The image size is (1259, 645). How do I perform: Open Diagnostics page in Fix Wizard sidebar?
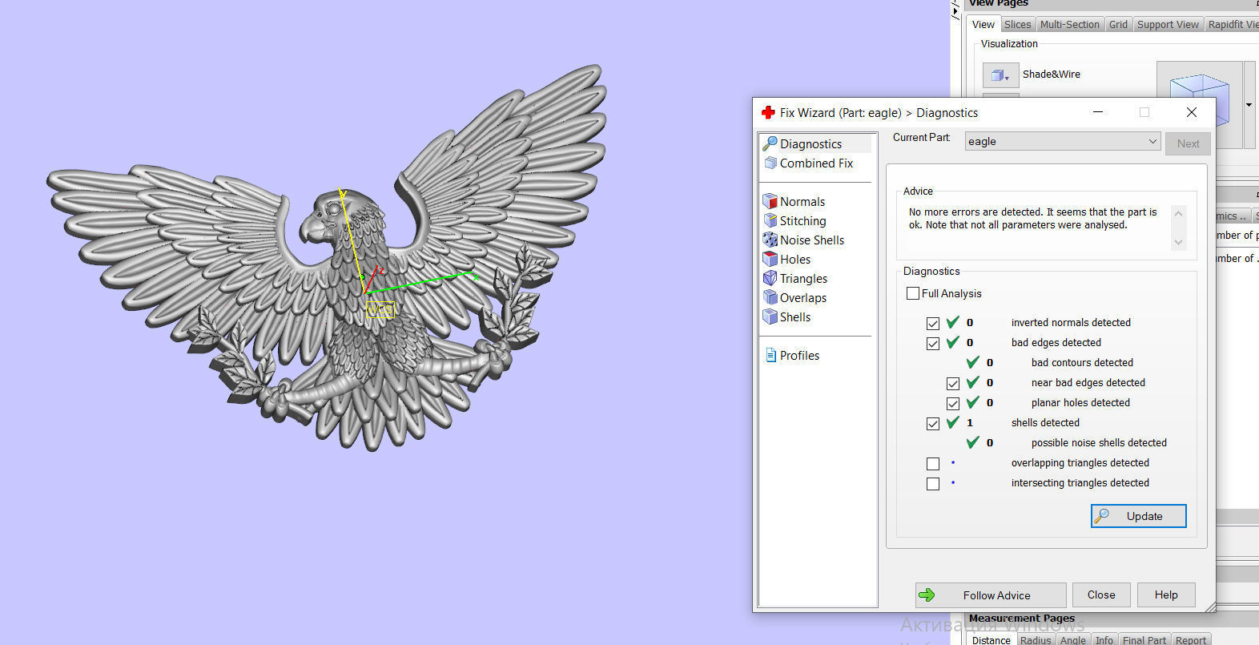[x=815, y=143]
